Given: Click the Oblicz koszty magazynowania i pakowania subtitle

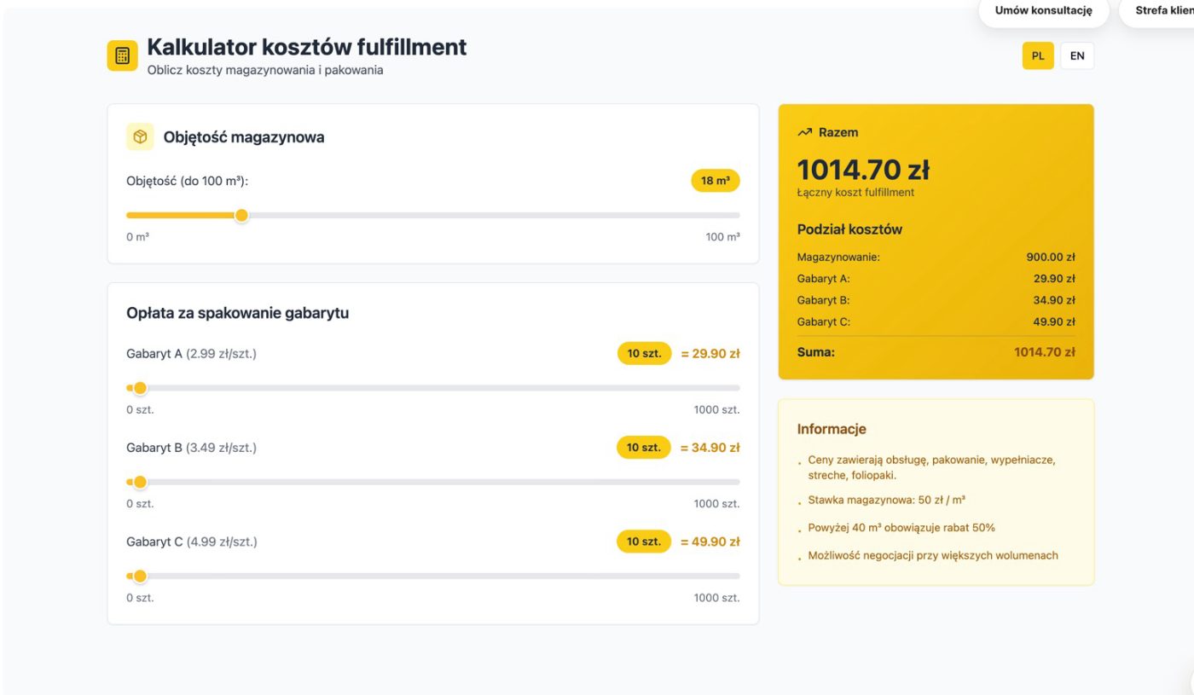Looking at the screenshot, I should [x=265, y=70].
